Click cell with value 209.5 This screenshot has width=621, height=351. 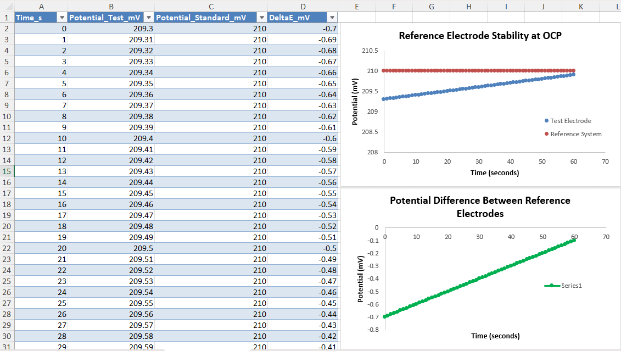[111, 248]
